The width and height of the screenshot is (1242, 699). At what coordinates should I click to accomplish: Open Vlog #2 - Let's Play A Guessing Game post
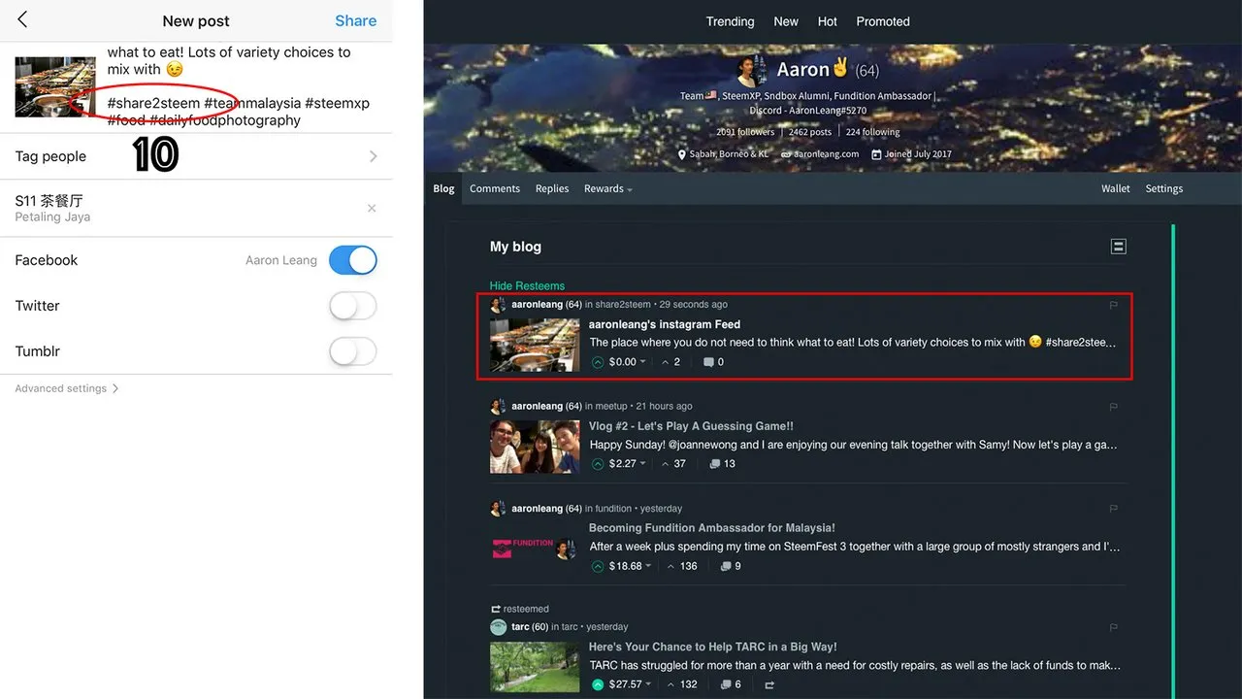pos(691,426)
